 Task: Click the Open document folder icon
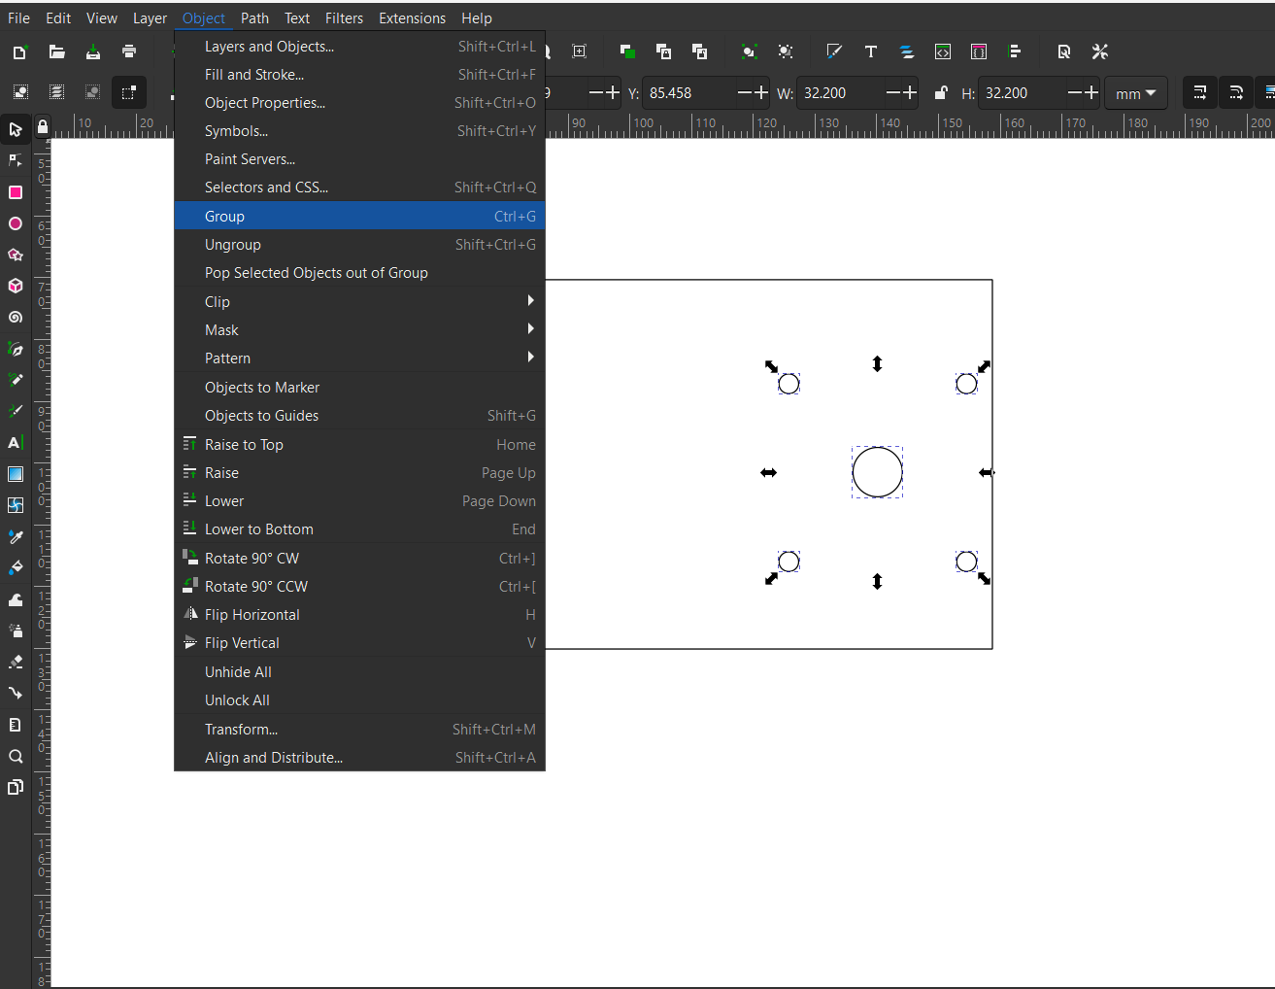(x=57, y=52)
